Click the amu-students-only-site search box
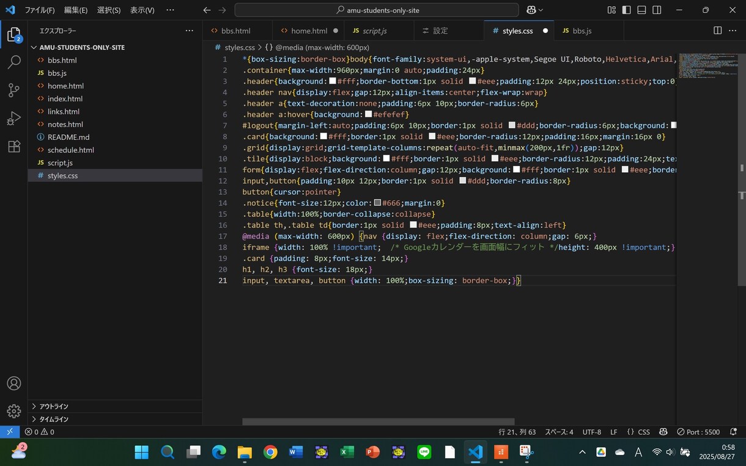This screenshot has width=746, height=466. 377,10
